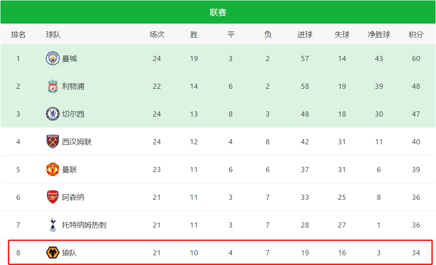Click the Tottenham Hotspur cockerel logo
The width and height of the screenshot is (436, 265).
(x=53, y=225)
